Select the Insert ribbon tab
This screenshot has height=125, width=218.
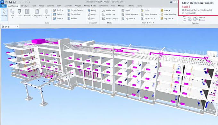pos(59,6)
